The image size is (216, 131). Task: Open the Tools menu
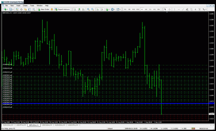point(32,6)
